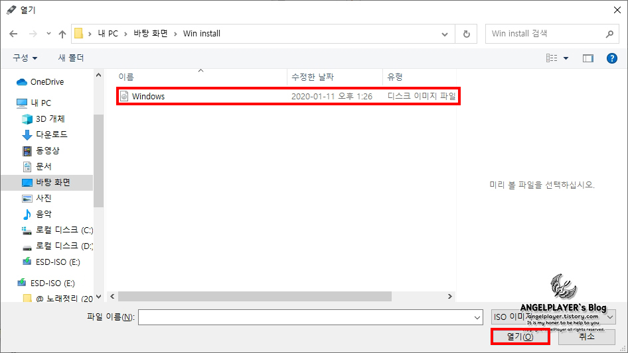628x353 pixels.
Task: Click the 로컬 디스크 (C:) drive icon
Action: pos(27,230)
